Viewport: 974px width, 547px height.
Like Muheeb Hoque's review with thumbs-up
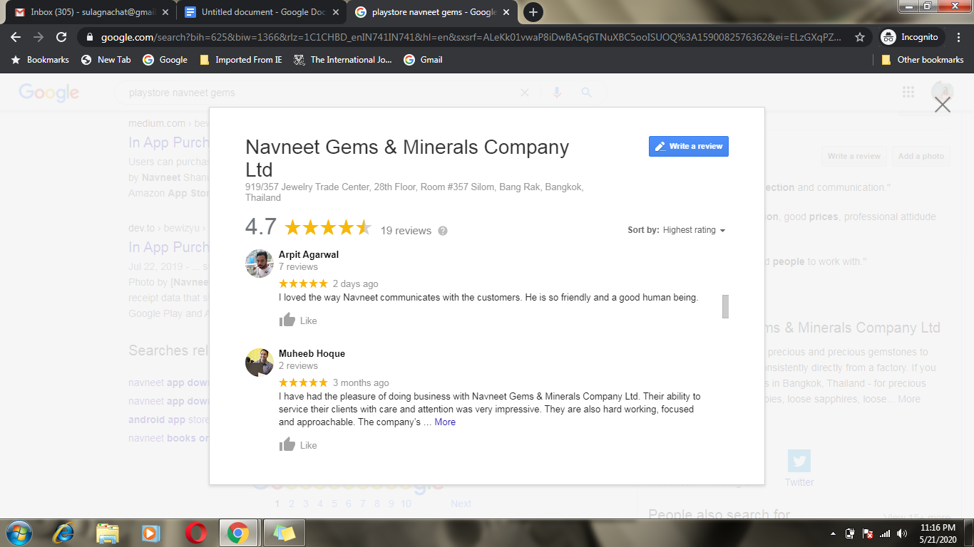[x=298, y=444]
